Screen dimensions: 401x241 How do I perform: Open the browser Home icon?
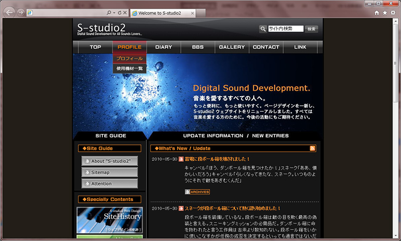(x=376, y=13)
